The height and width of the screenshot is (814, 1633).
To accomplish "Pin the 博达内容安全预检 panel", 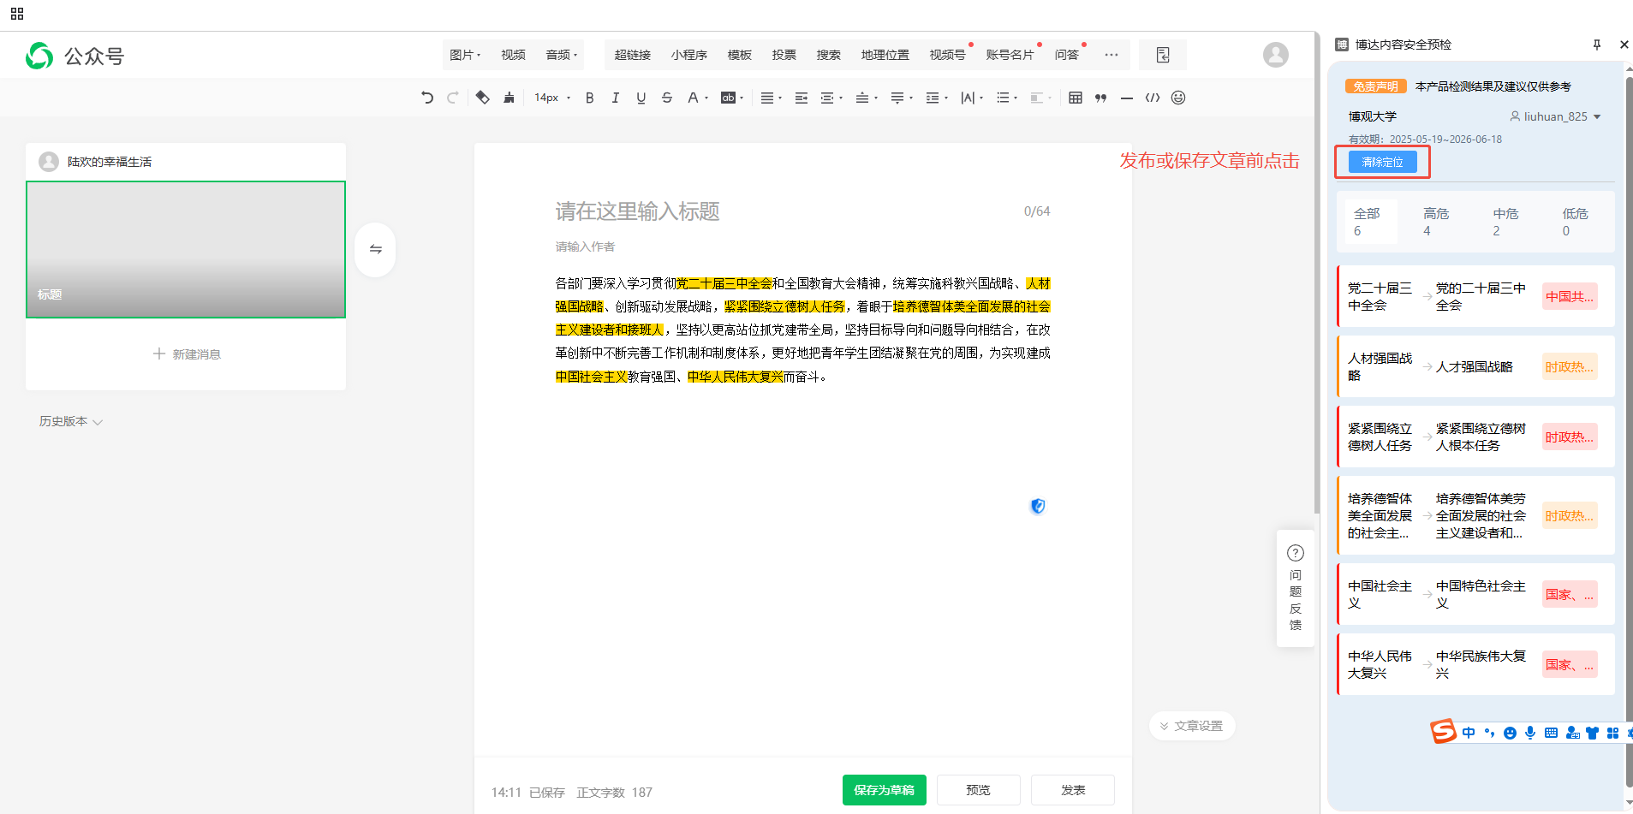I will click(x=1596, y=45).
